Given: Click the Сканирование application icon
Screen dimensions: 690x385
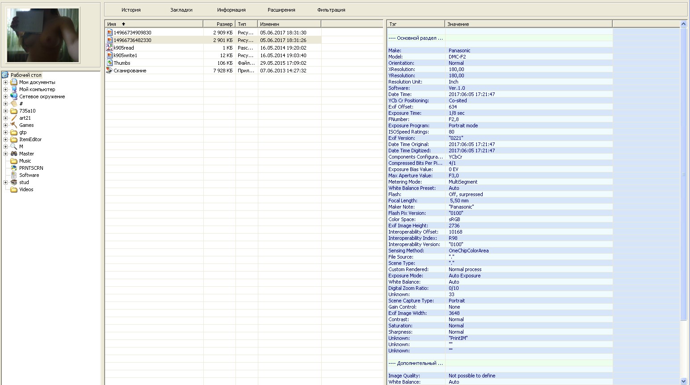Looking at the screenshot, I should click(109, 71).
